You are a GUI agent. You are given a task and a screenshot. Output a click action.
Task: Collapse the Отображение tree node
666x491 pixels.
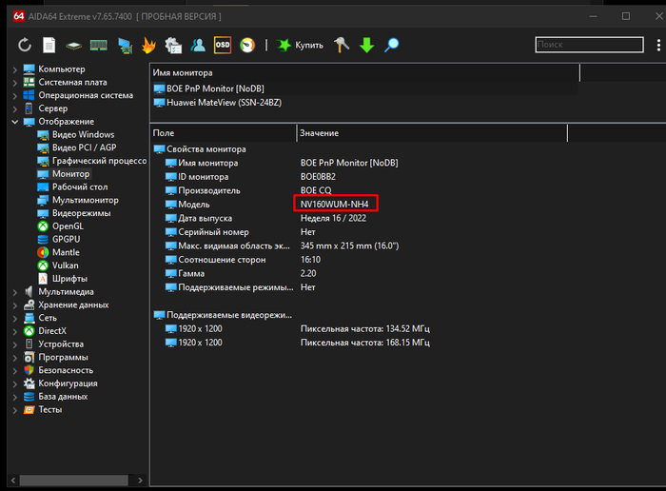tap(14, 122)
